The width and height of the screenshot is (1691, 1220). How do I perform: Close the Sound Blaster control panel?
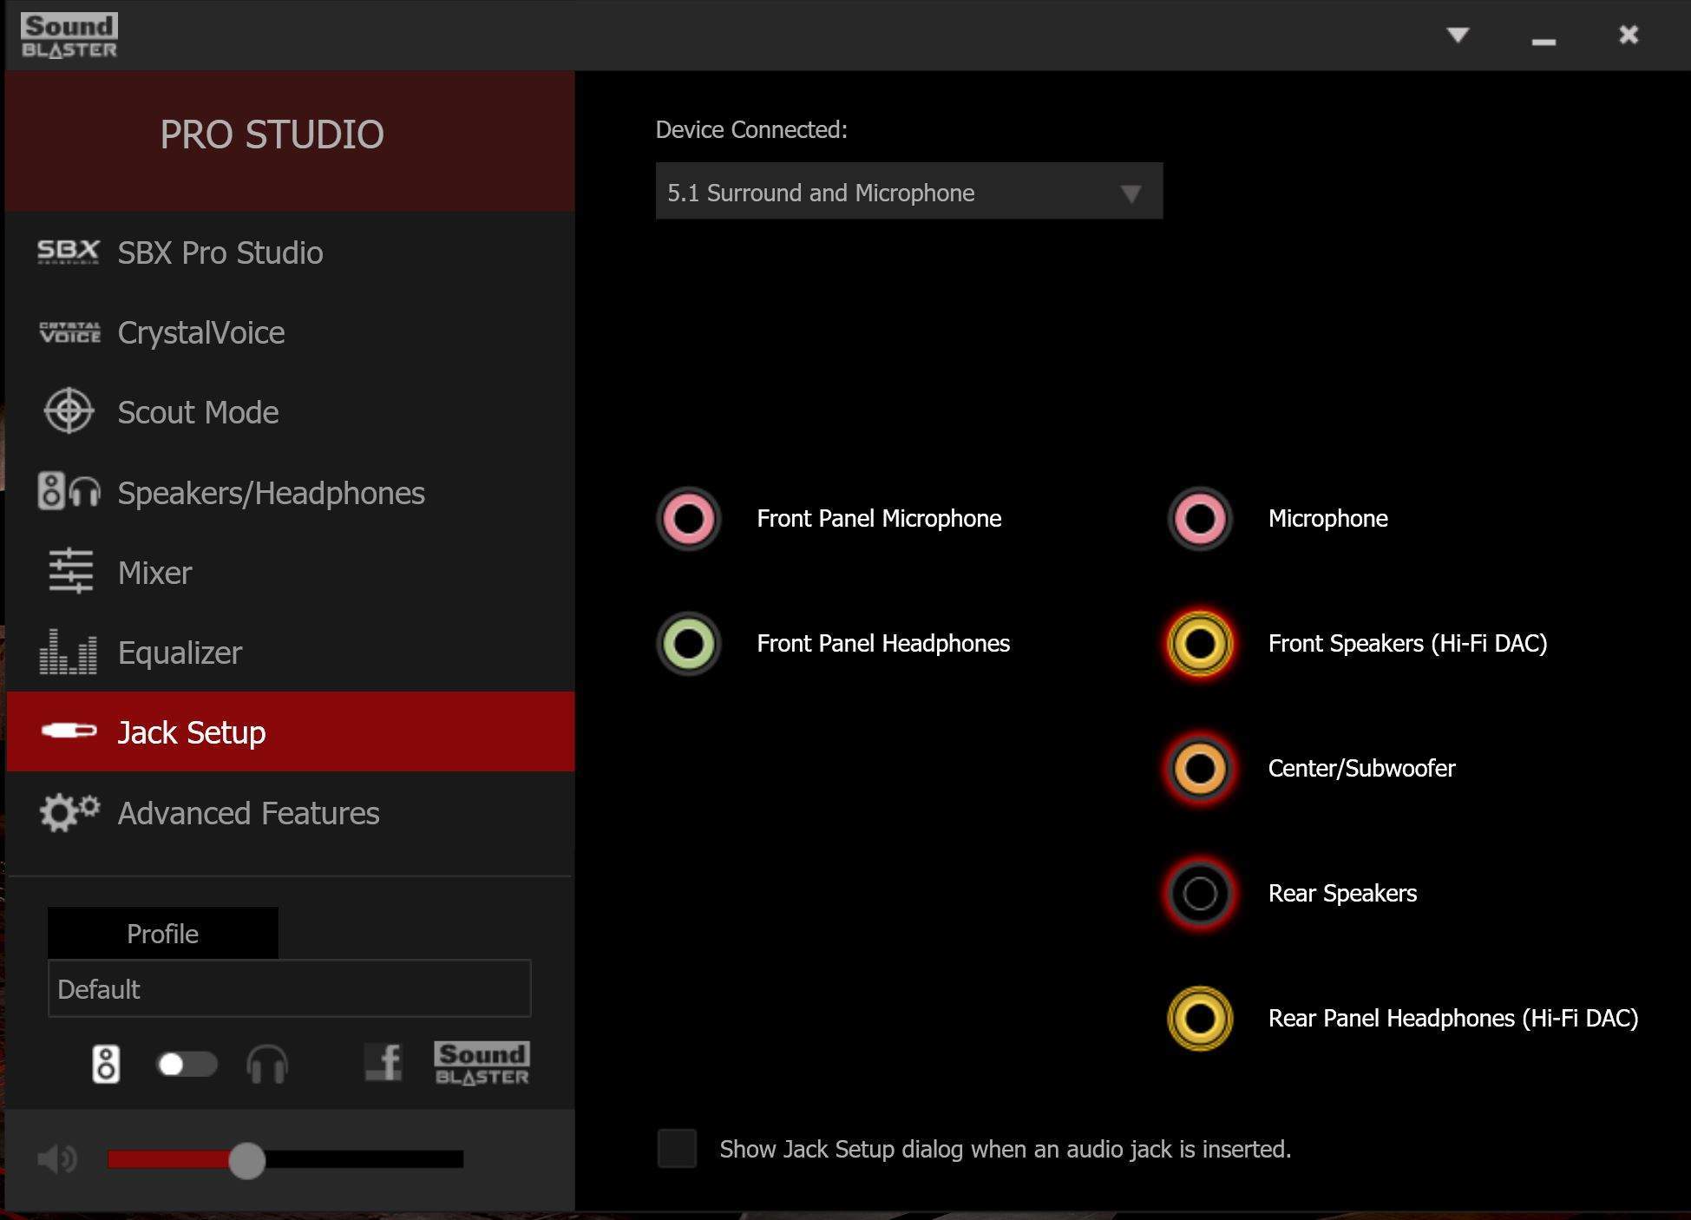[1629, 35]
